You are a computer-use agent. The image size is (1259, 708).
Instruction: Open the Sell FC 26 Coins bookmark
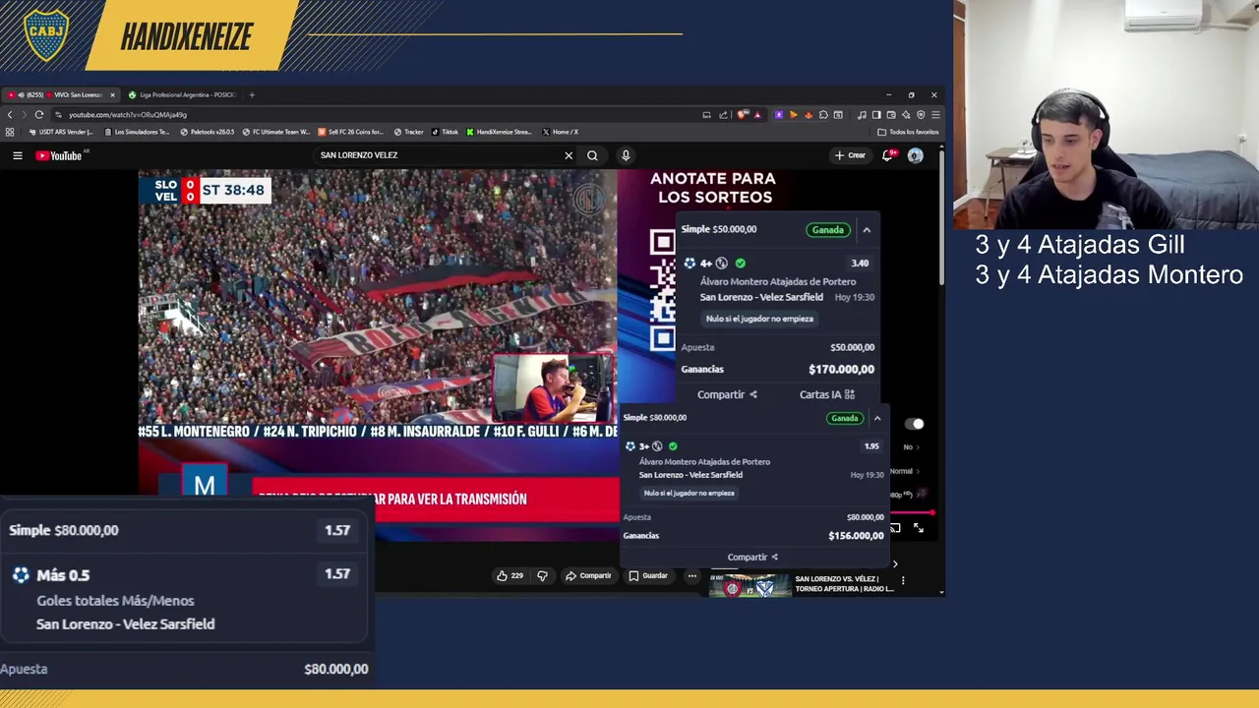click(x=350, y=132)
